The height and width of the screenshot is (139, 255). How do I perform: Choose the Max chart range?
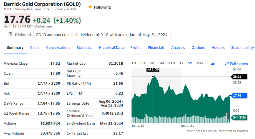point(200,63)
